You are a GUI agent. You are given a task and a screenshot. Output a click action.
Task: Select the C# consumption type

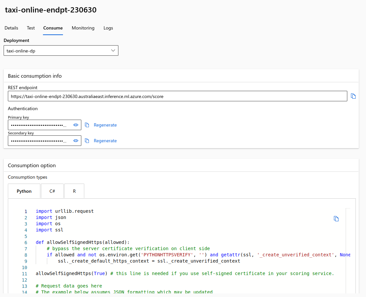(x=52, y=191)
